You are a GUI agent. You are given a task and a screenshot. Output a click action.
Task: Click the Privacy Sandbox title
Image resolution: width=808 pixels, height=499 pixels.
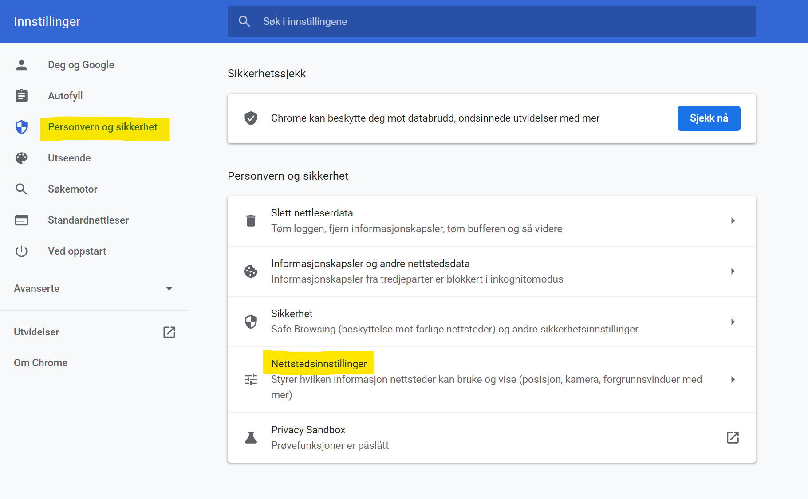point(308,430)
